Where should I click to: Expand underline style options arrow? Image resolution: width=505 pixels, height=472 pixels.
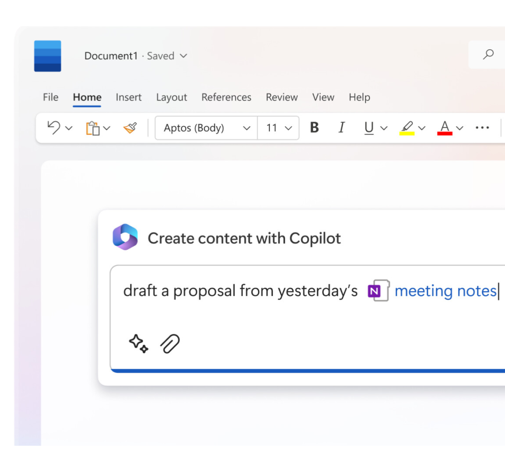click(384, 128)
